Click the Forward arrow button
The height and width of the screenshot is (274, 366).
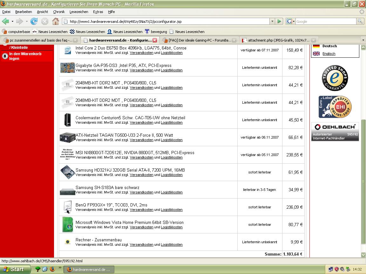coord(19,22)
